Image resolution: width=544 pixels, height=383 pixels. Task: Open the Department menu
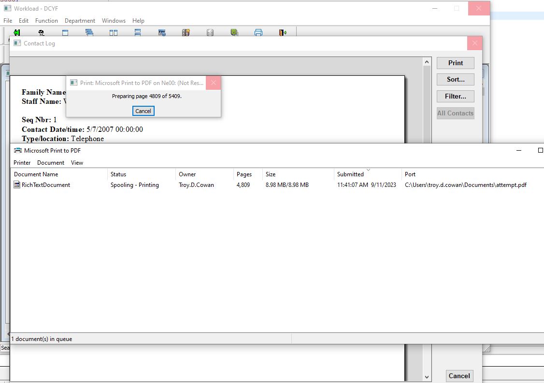(x=80, y=21)
